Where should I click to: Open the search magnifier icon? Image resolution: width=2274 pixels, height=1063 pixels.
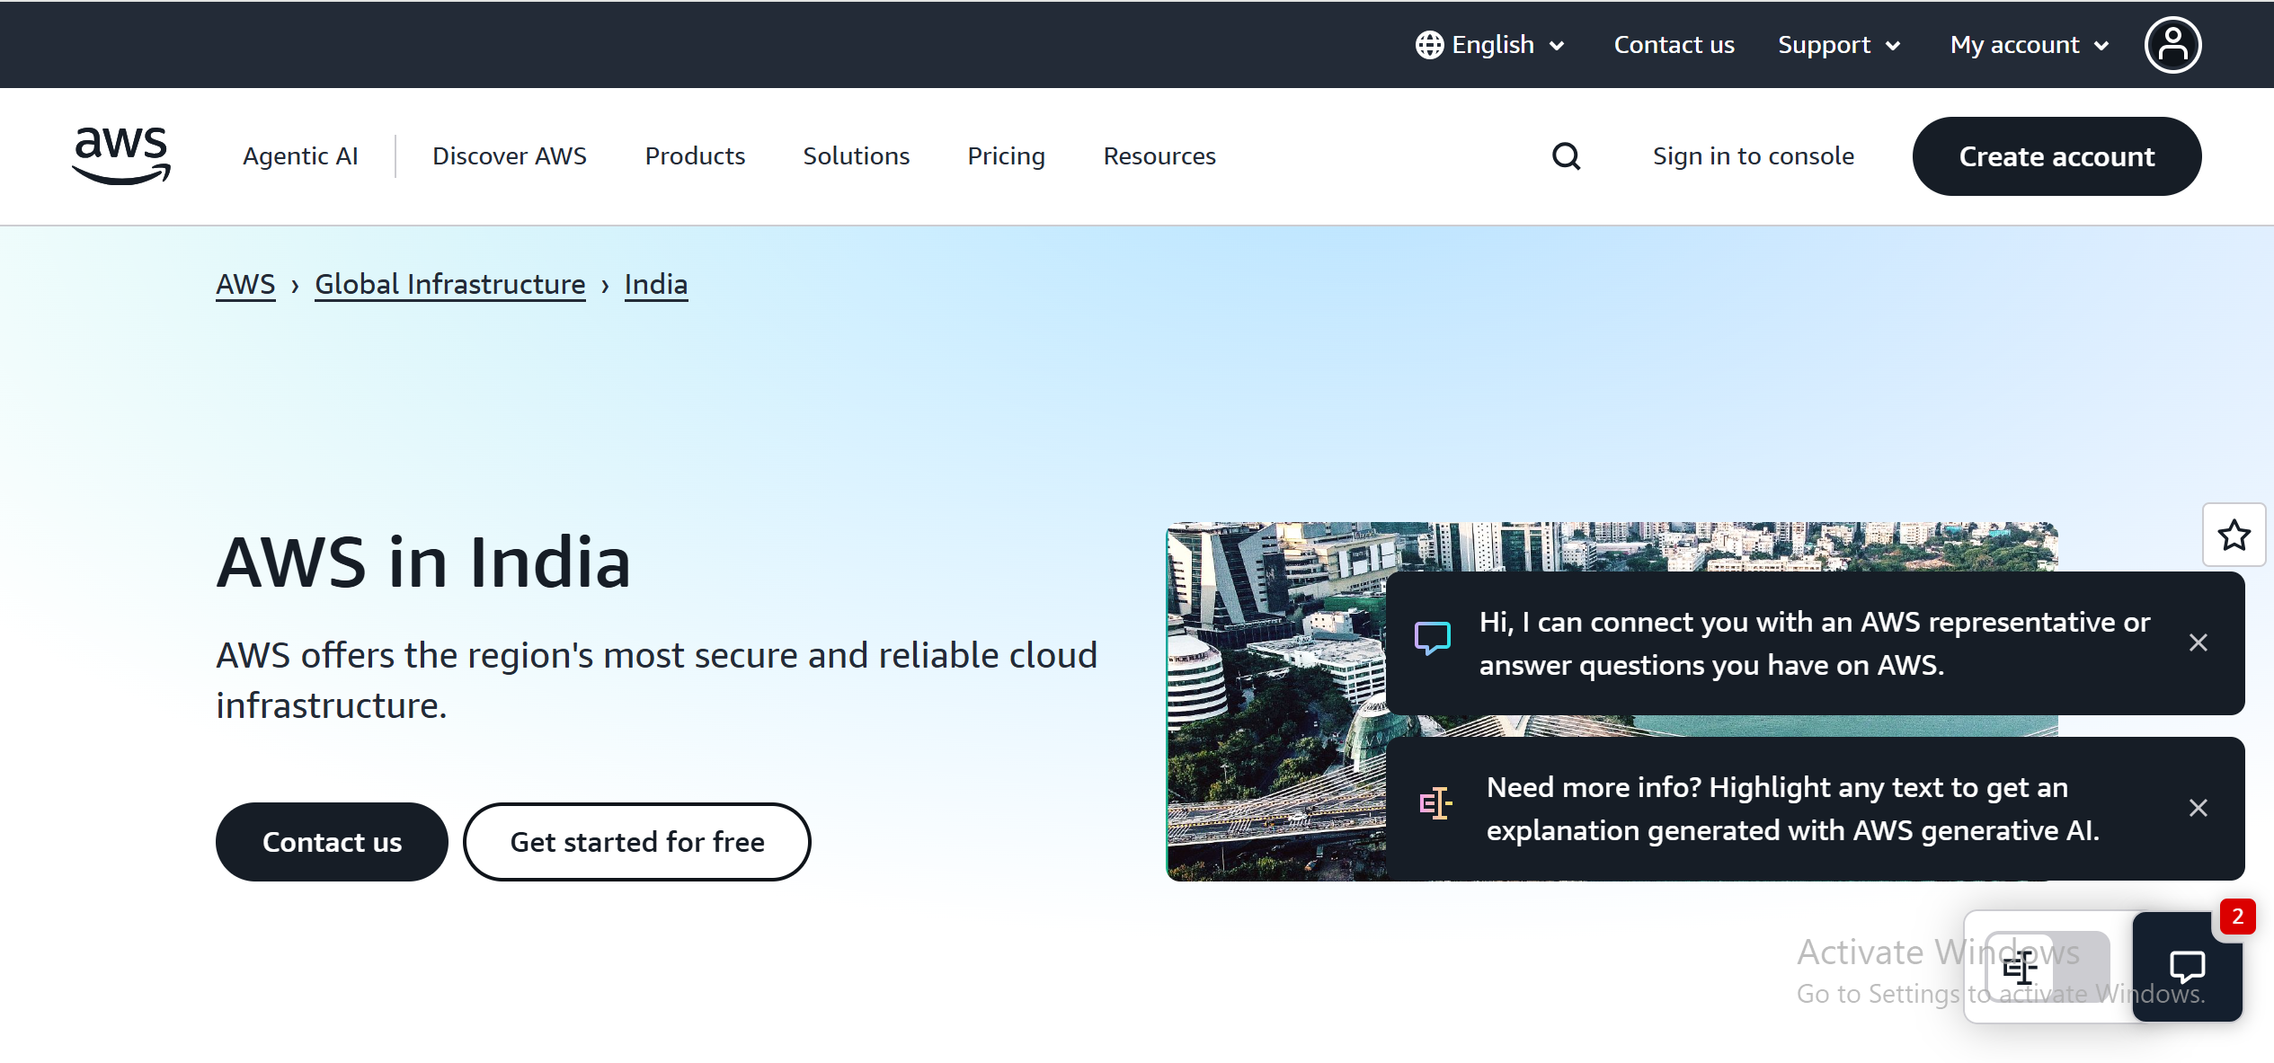(x=1566, y=156)
